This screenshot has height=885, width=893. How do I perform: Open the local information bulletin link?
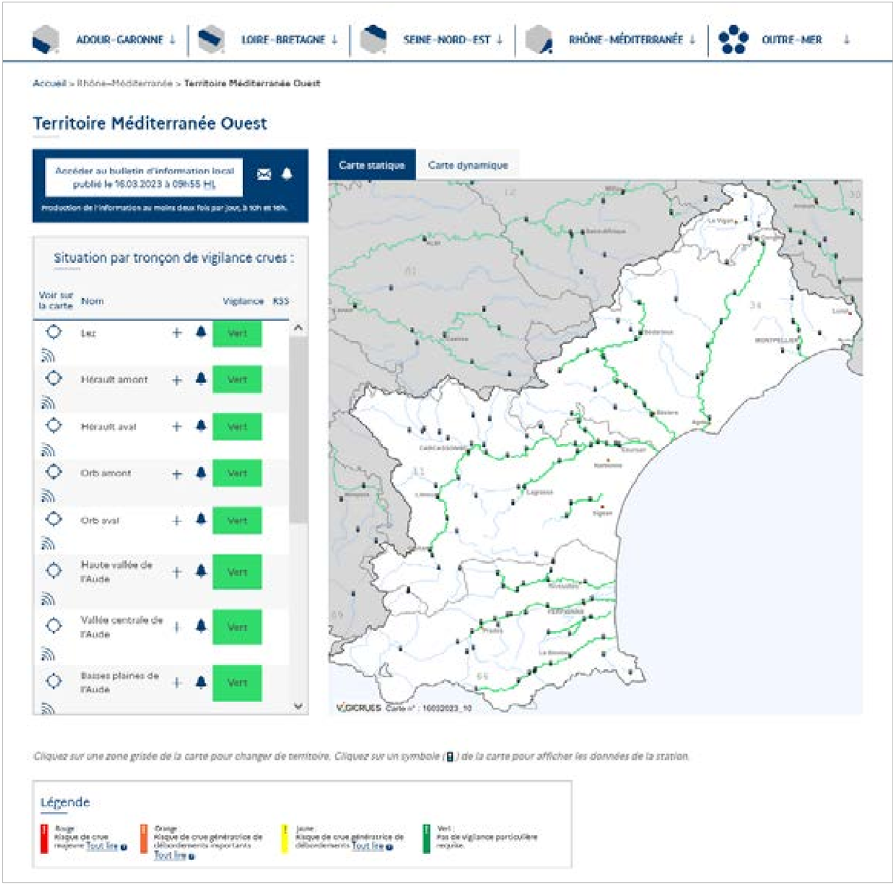(144, 177)
